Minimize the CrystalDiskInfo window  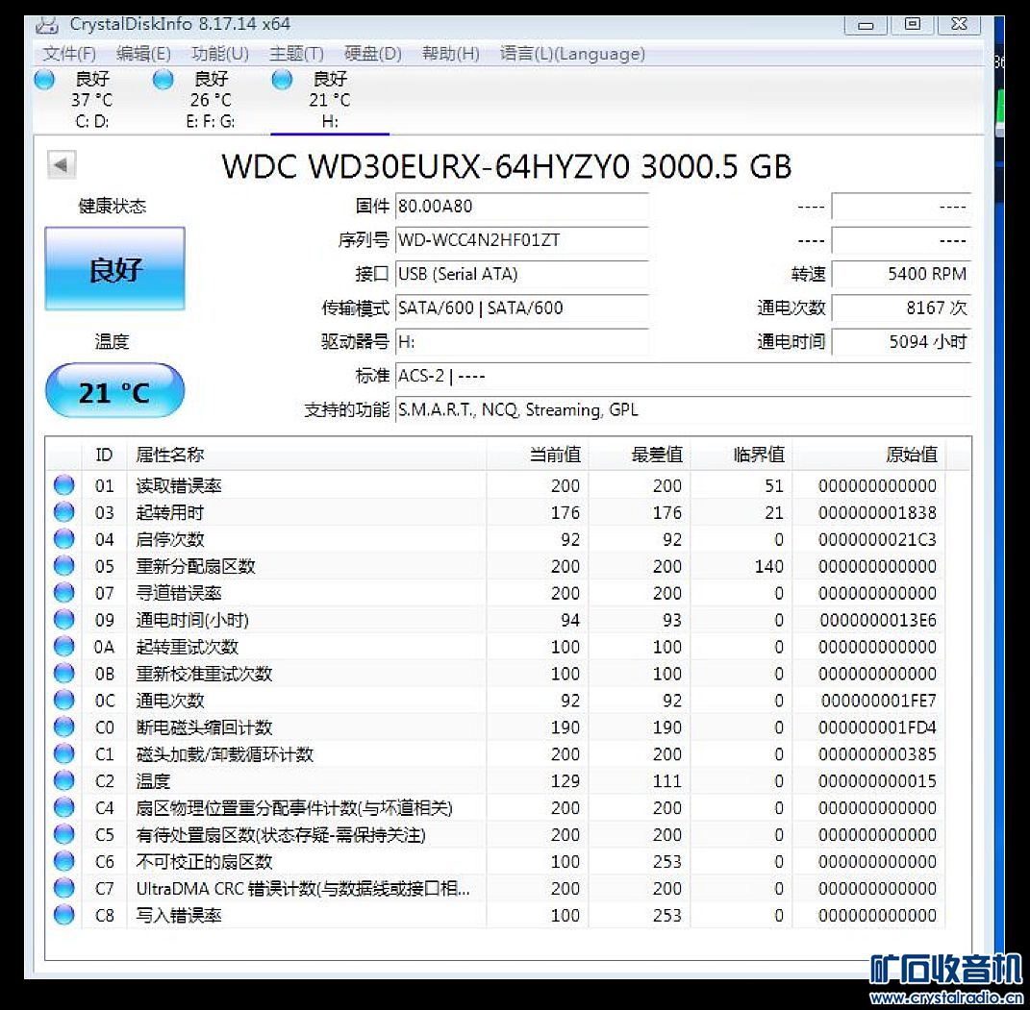pyautogui.click(x=866, y=25)
